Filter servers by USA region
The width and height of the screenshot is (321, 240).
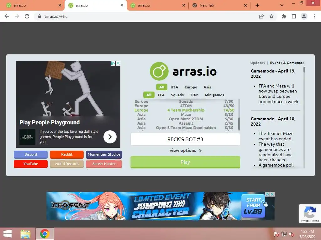(174, 87)
